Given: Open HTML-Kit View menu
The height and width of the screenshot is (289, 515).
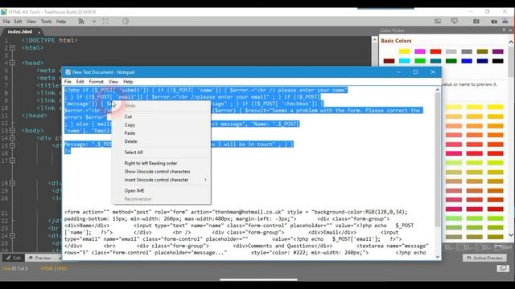Looking at the screenshot, I should 31,22.
